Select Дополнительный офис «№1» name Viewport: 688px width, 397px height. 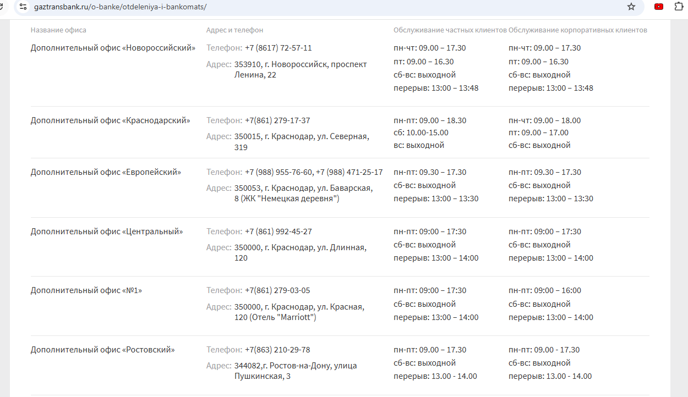tap(86, 290)
